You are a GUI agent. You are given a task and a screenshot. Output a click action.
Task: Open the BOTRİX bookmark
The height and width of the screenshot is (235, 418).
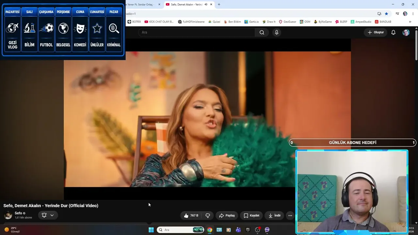tap(134, 22)
